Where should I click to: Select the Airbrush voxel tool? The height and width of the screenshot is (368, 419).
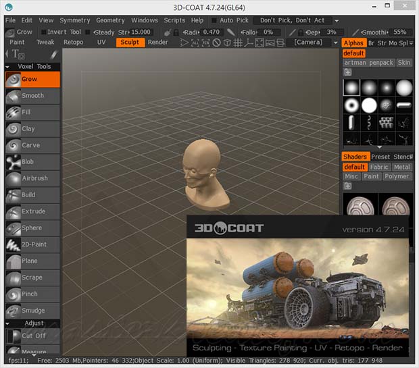tap(32, 179)
